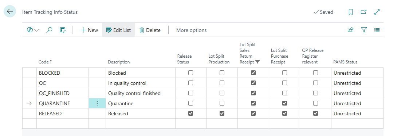The height and width of the screenshot is (136, 405).
Task: Uncheck Purchase Receipt for QUARANTINE
Action: pyautogui.click(x=284, y=103)
